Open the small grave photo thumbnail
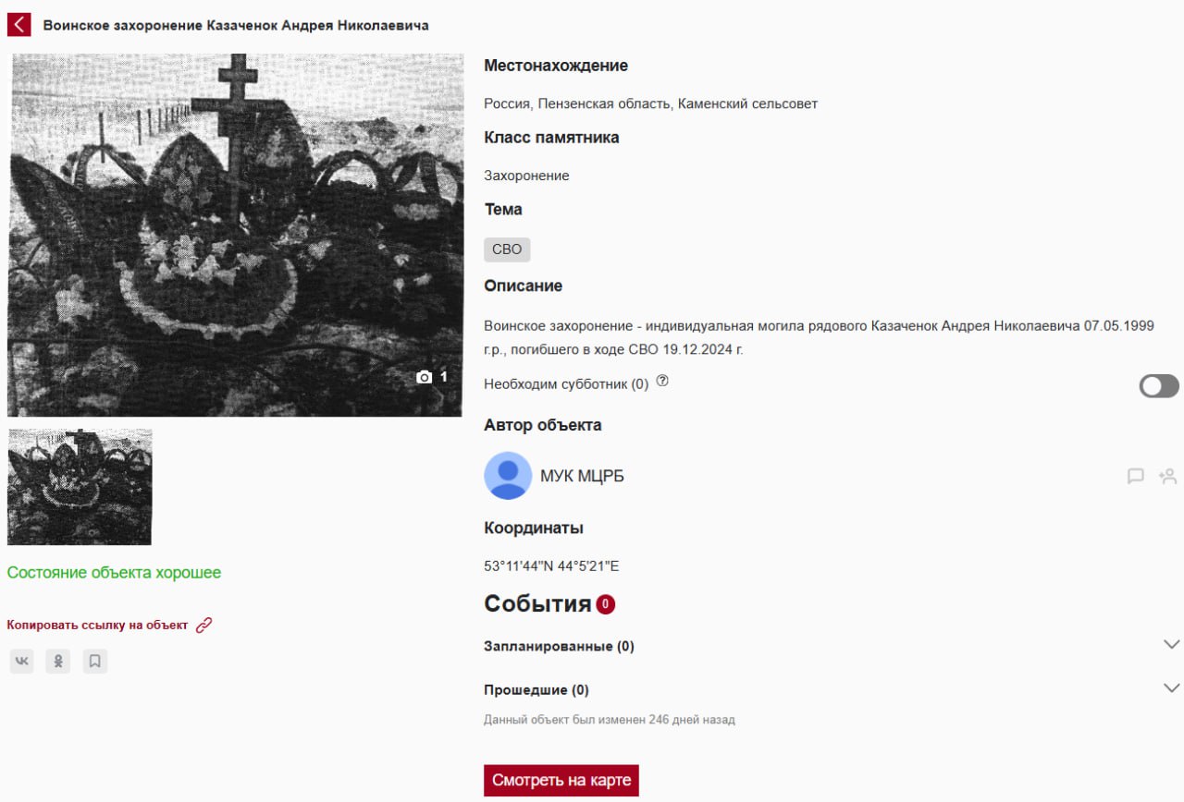1184x802 pixels. coord(80,486)
